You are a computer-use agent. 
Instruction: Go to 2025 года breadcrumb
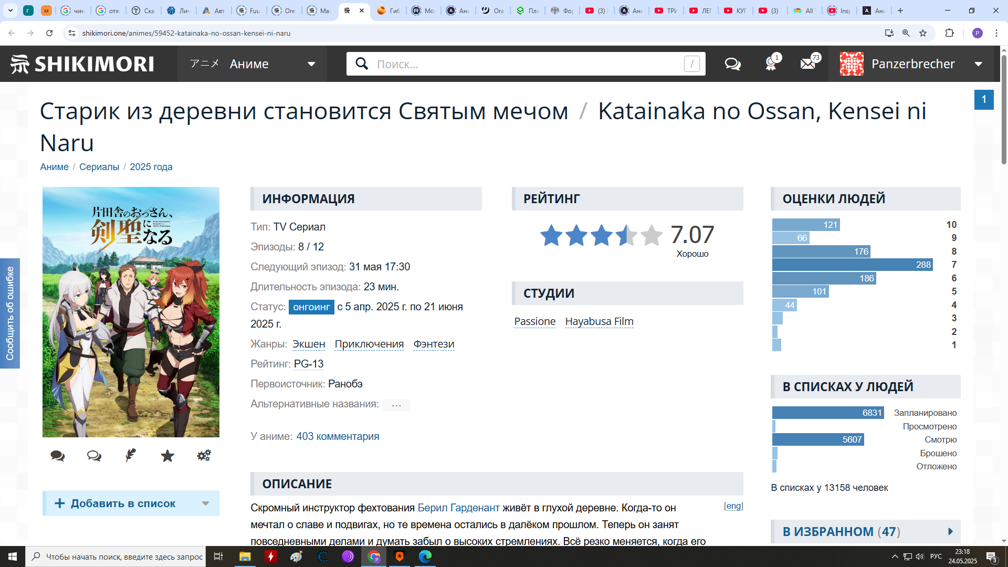point(151,167)
